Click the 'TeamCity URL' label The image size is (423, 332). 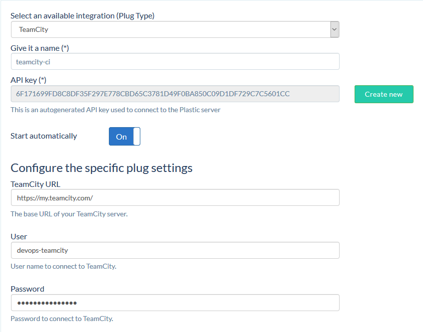tap(35, 184)
